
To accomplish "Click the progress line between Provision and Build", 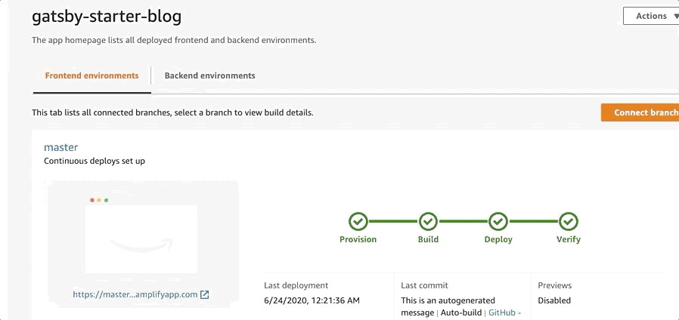I will (x=393, y=221).
